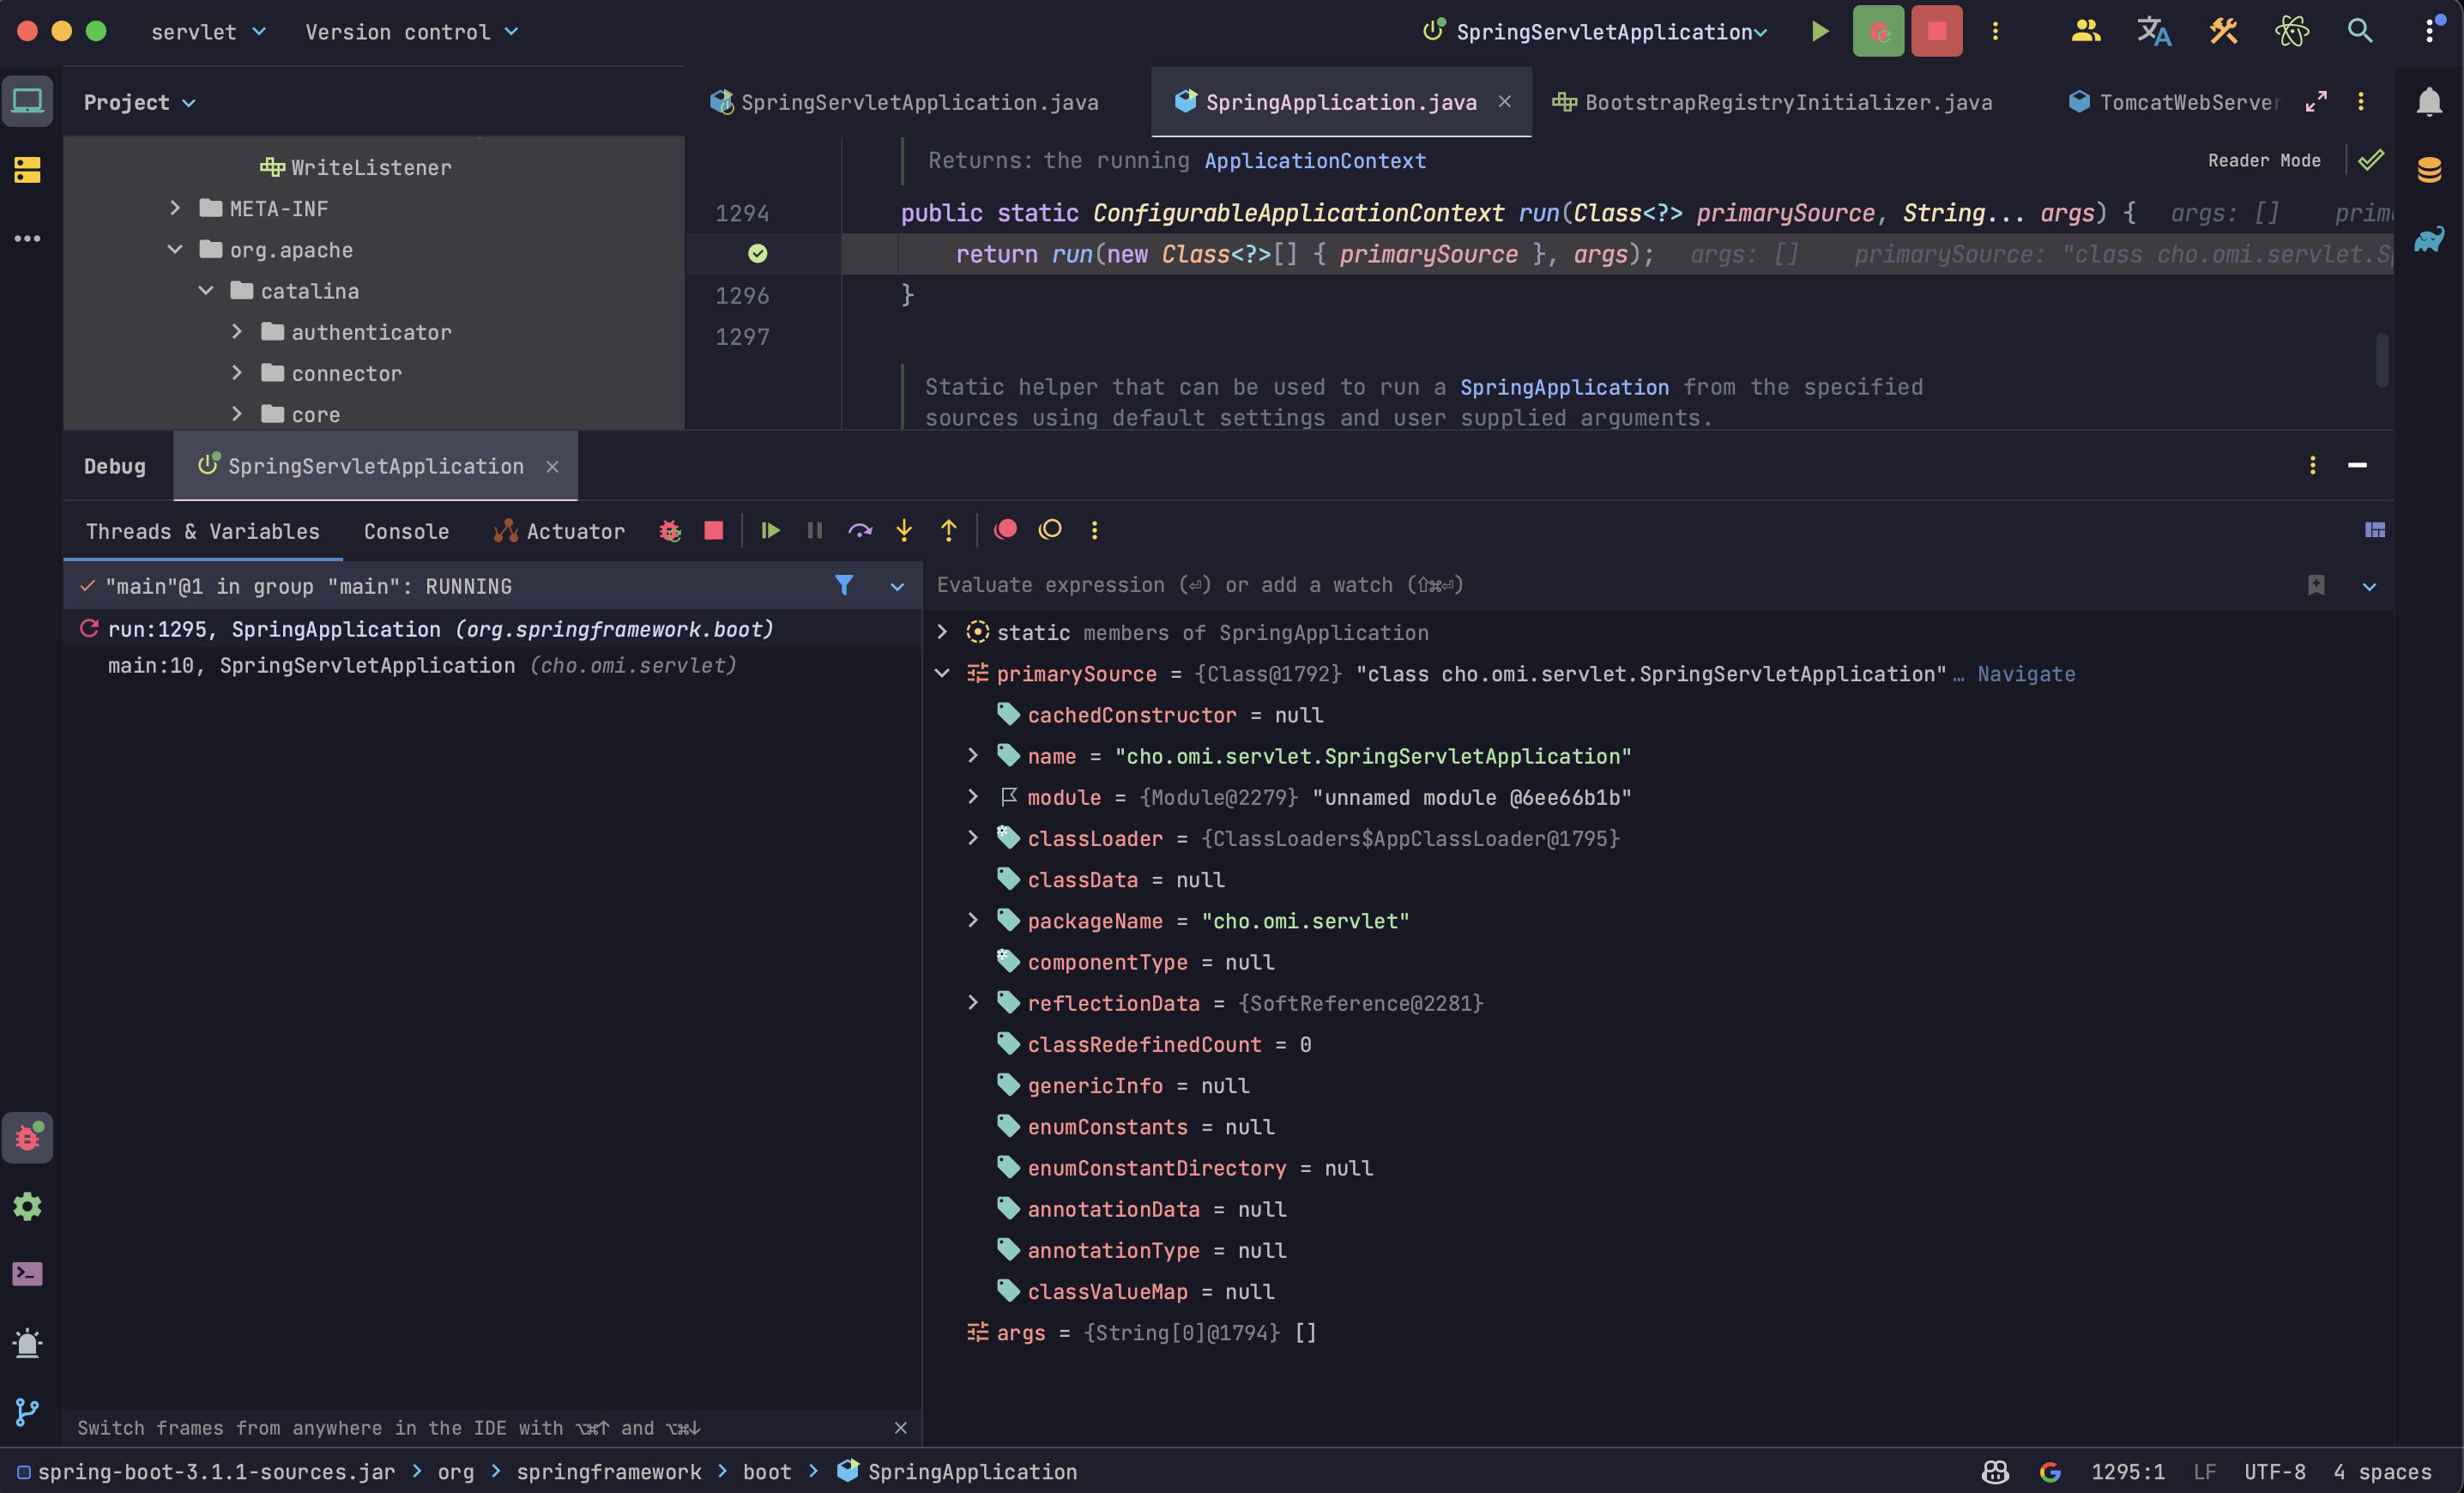Click the ApplicationContext doc link
Screen dimensions: 2464x1493
coord(1315,161)
